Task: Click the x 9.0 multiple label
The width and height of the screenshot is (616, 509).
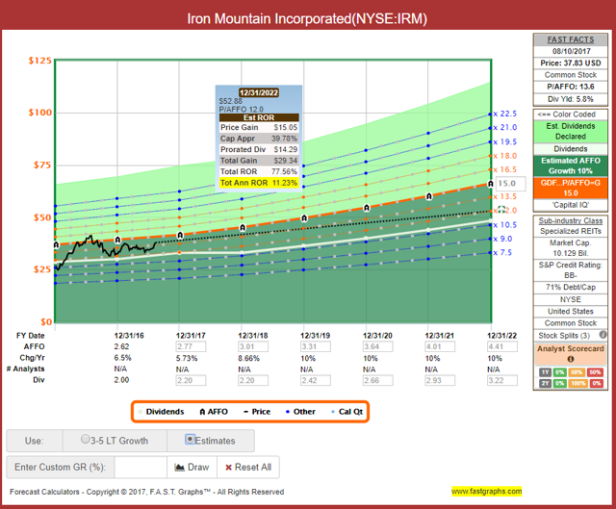Action: 502,239
